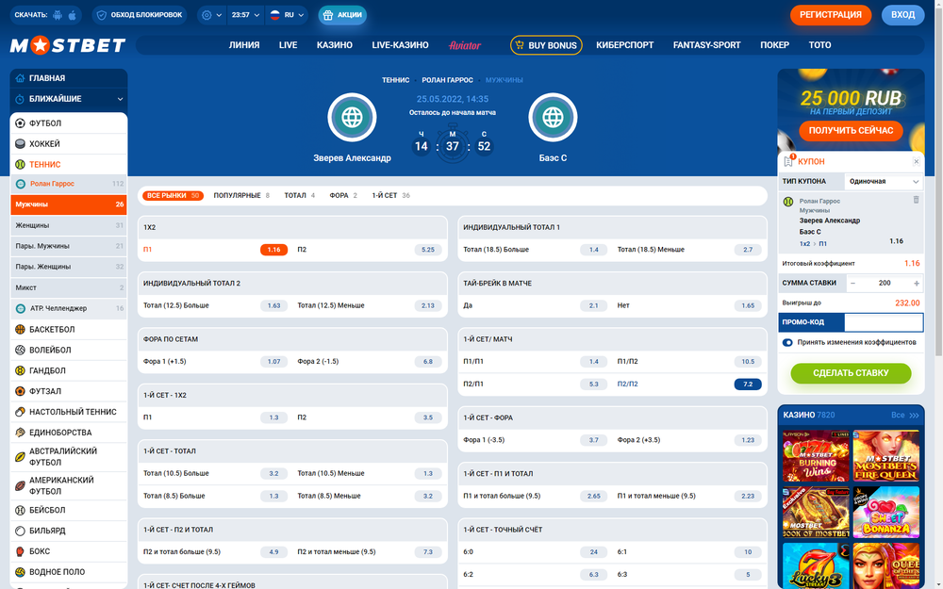Click Зверев Александр's globe team emblem
Viewport: 943px width, 589px height.
(352, 118)
